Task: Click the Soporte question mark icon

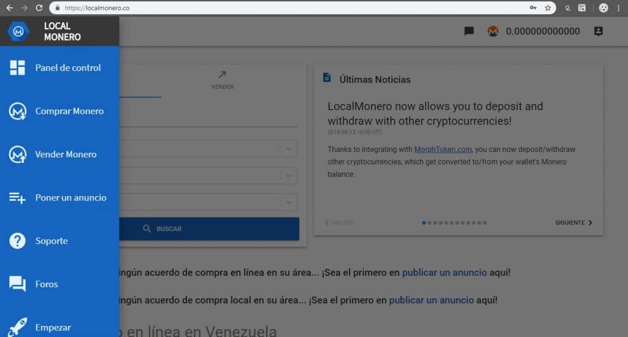Action: 17,241
